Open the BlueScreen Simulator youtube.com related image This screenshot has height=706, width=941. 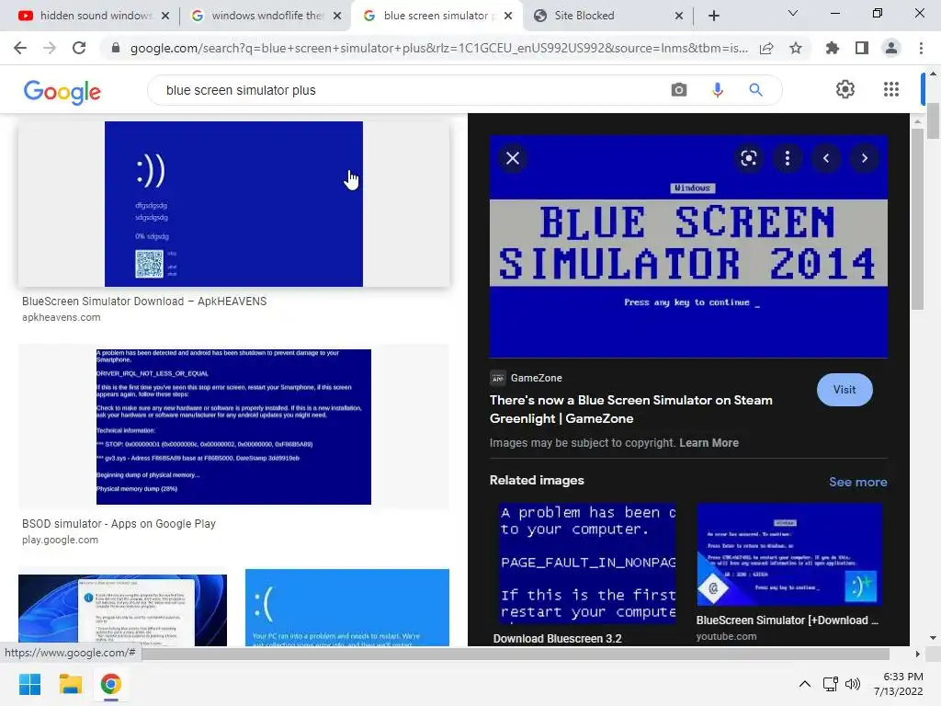[x=789, y=554]
